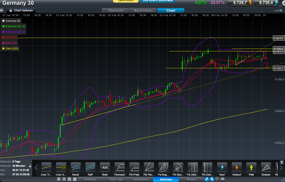Add a Notiz text annotation
This screenshot has height=182, width=285.
tap(105, 167)
